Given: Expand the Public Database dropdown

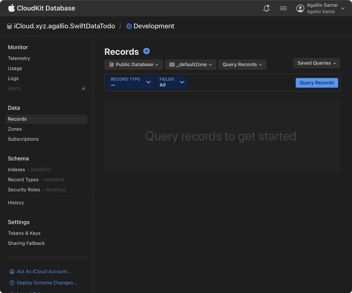Looking at the screenshot, I should 134,65.
